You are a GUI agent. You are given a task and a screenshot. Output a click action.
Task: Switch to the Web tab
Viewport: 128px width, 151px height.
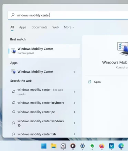tap(55, 27)
